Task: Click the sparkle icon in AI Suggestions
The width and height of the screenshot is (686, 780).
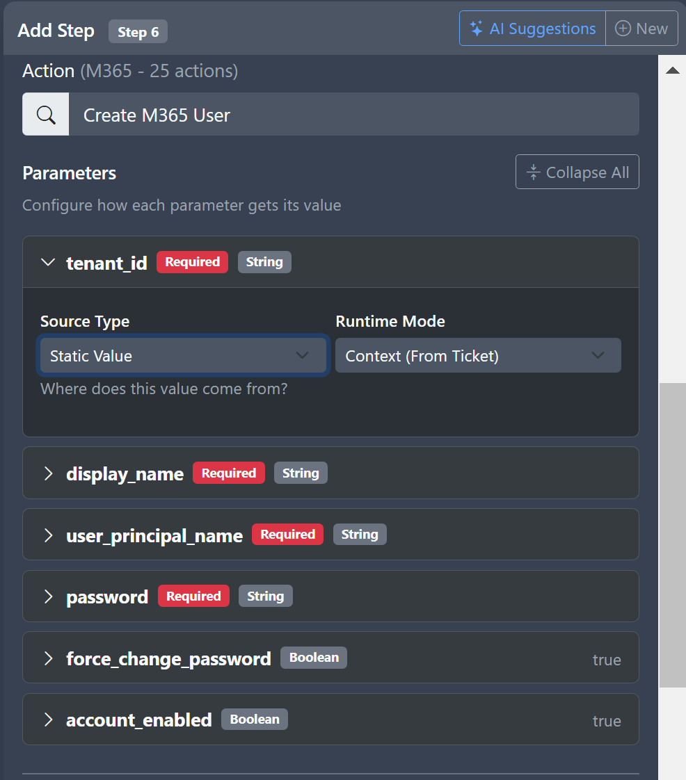Action: (477, 29)
